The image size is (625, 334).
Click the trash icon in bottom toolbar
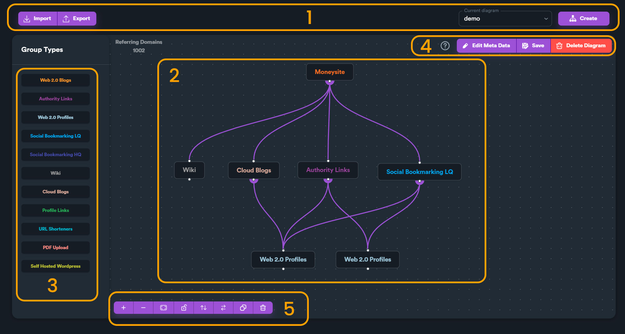click(263, 308)
